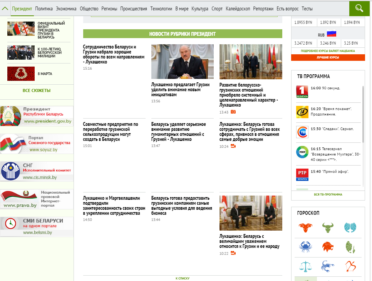Collapse menu with the up chevron
Viewport: 372px width, 281px height.
[x=5, y=8]
